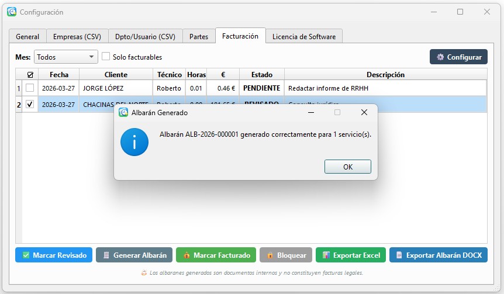Click the blue info icon in dialog
This screenshot has height=294, width=504.
pyautogui.click(x=134, y=142)
